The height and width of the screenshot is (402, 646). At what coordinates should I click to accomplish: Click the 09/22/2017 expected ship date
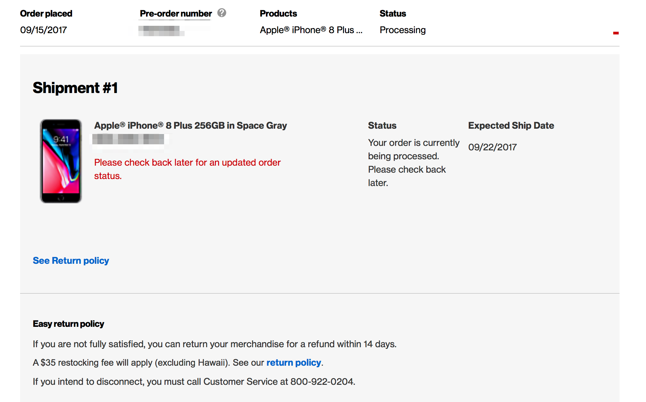click(492, 147)
